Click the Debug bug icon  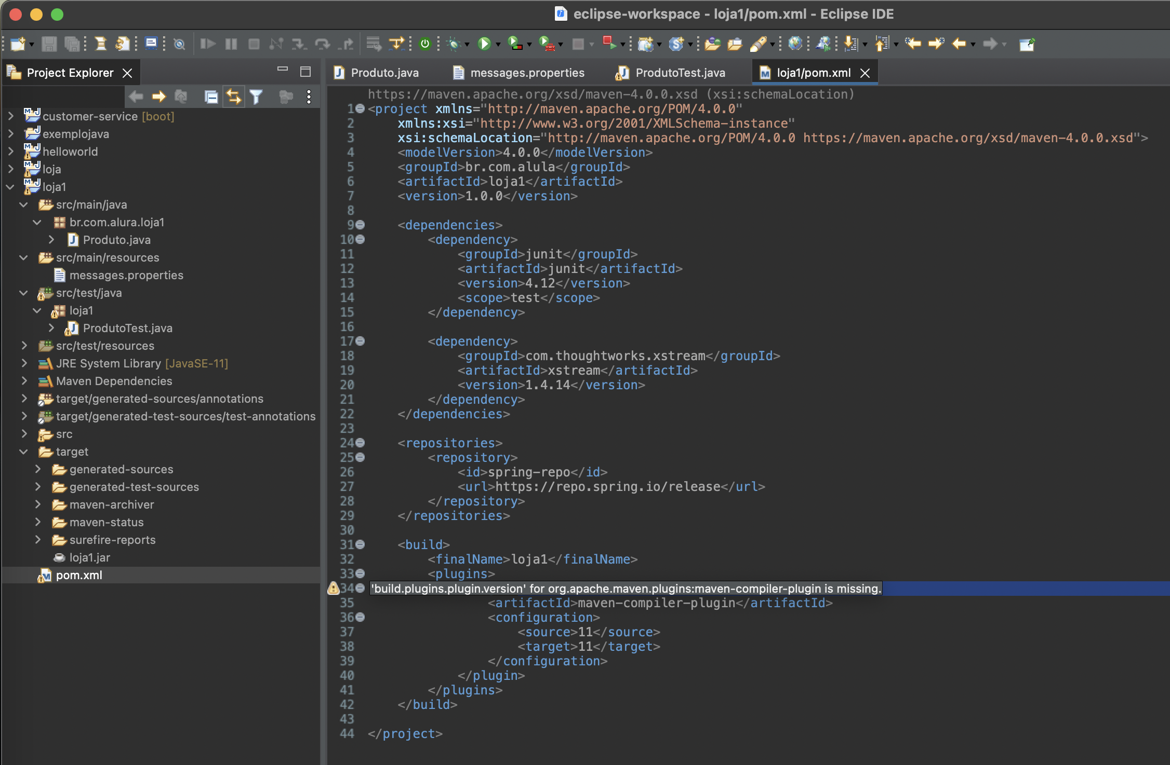454,44
